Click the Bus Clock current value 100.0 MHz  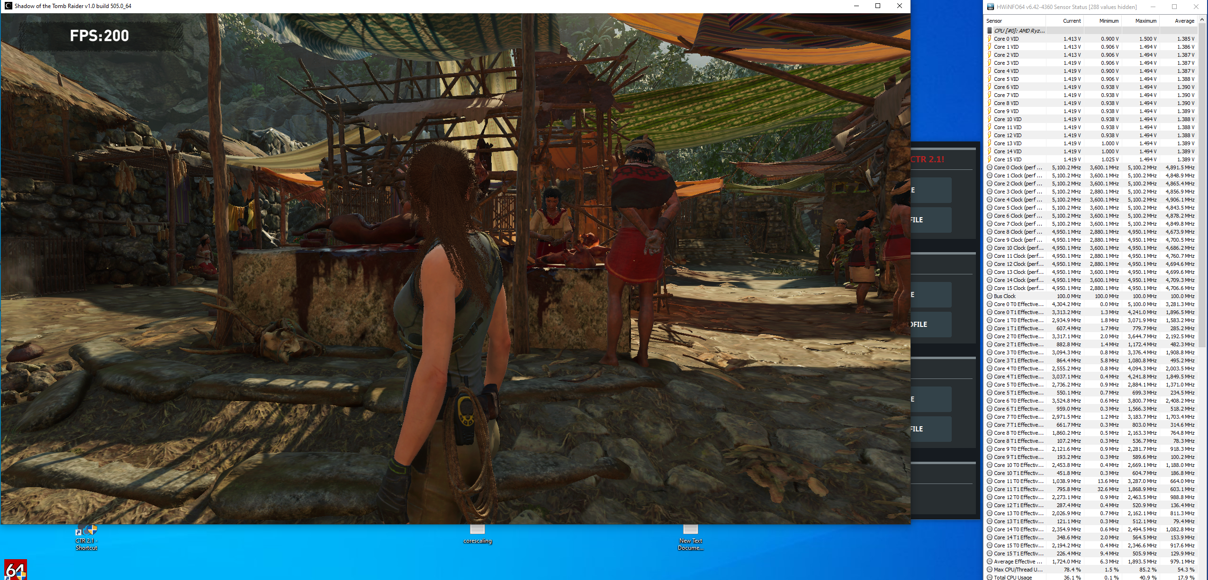pos(1069,296)
